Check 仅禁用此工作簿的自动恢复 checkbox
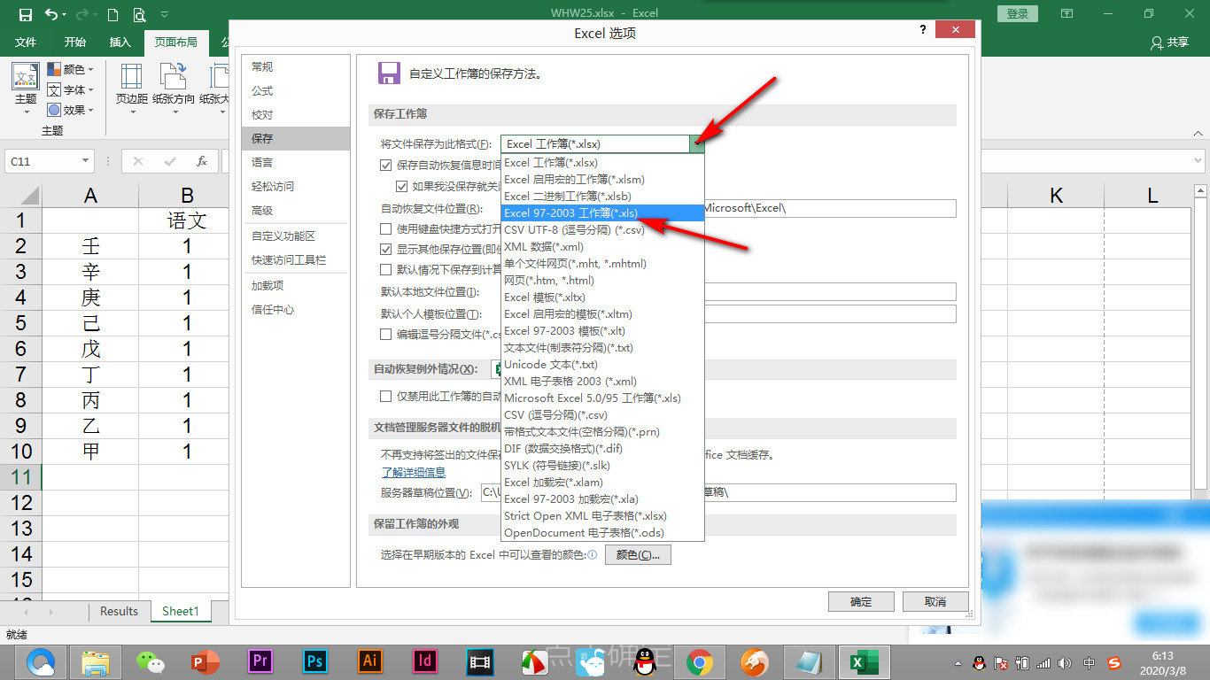1210x680 pixels. click(x=386, y=397)
